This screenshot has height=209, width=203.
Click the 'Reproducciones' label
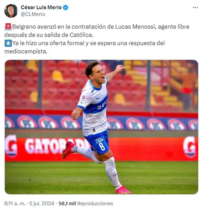(x=95, y=204)
